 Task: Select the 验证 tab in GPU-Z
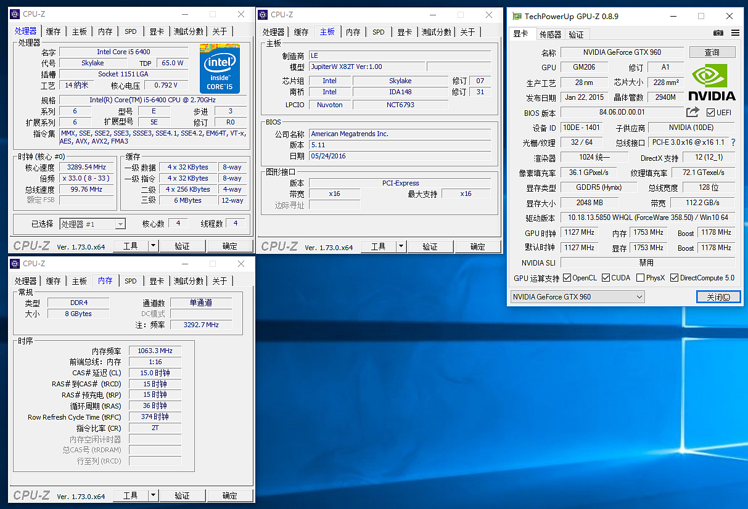576,35
